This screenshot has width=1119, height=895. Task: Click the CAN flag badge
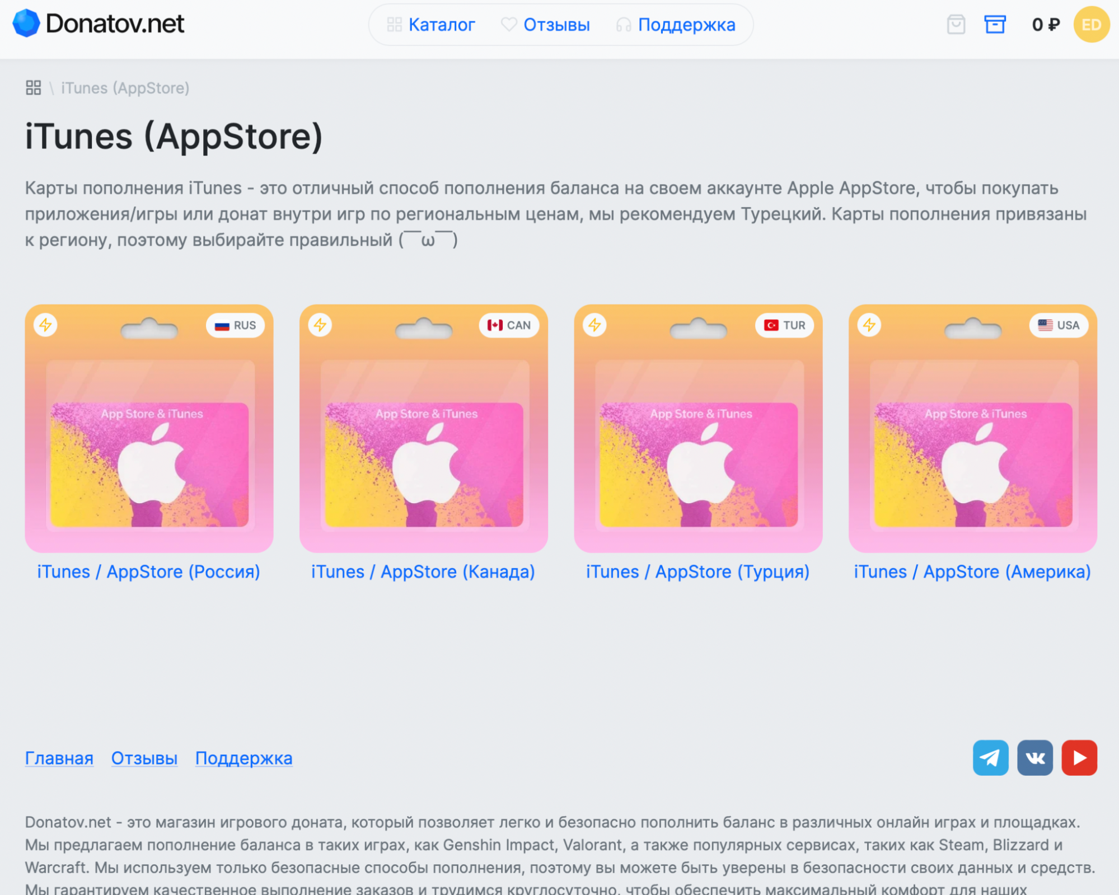(x=509, y=325)
